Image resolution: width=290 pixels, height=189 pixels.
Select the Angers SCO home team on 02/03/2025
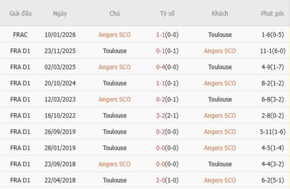(x=114, y=67)
